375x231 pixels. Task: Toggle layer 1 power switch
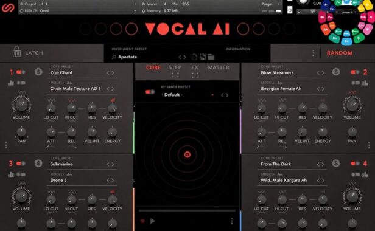coord(21,72)
